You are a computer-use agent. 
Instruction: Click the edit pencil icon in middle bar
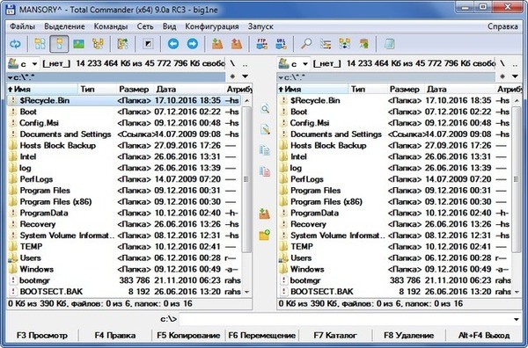tap(265, 129)
